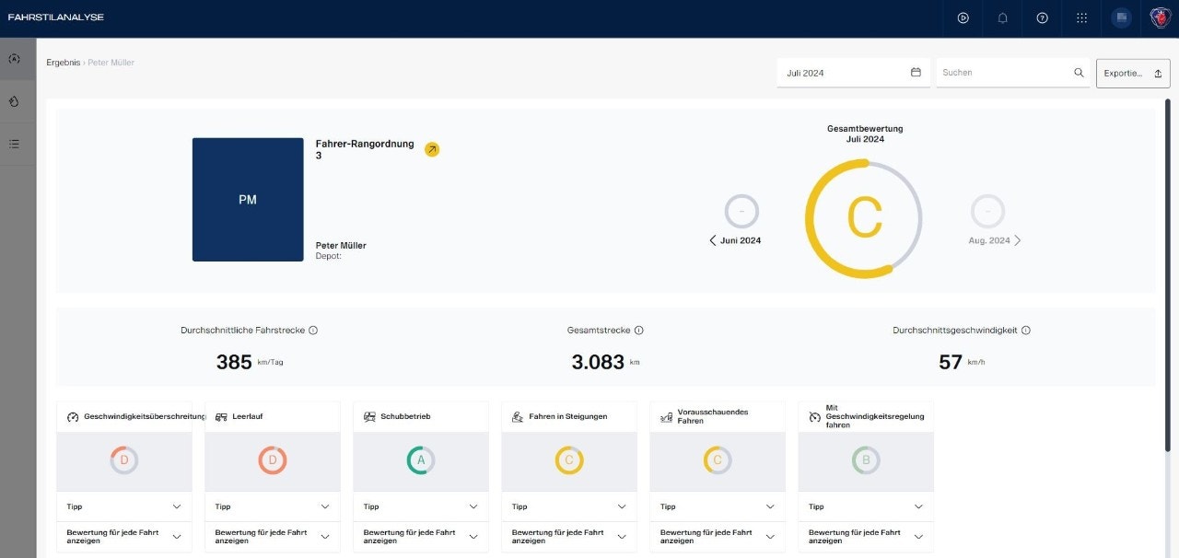Viewport: 1179px width, 558px height.
Task: Click the Suchen search field
Action: (x=1012, y=73)
